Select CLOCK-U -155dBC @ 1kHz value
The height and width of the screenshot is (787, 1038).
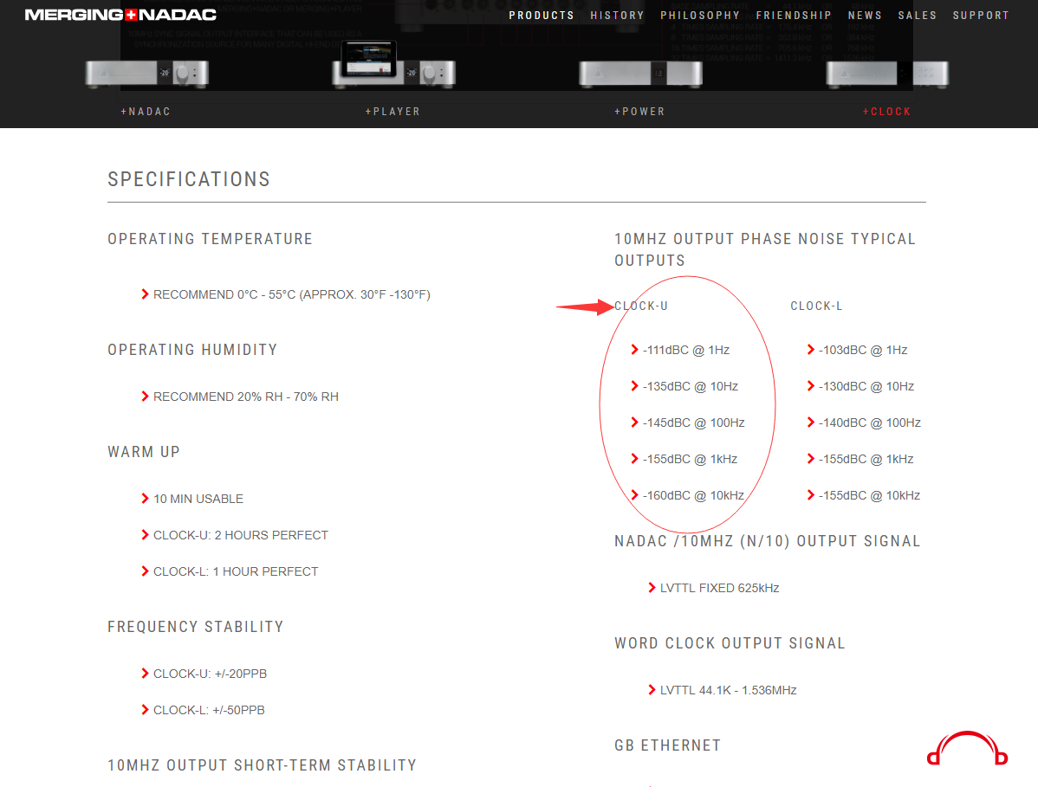690,459
